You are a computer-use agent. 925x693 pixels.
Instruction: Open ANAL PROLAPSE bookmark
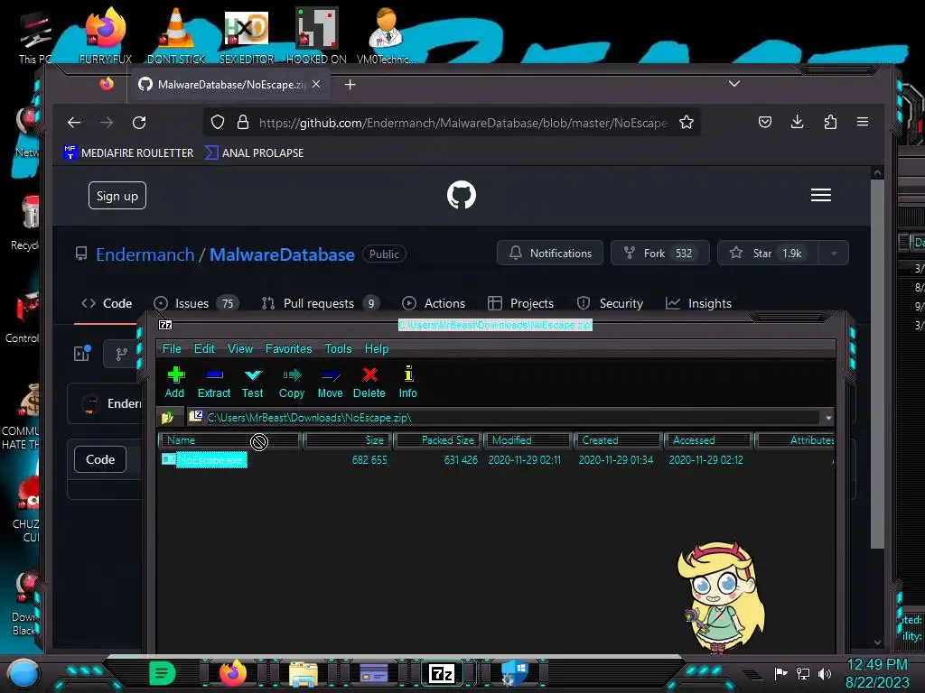point(254,152)
